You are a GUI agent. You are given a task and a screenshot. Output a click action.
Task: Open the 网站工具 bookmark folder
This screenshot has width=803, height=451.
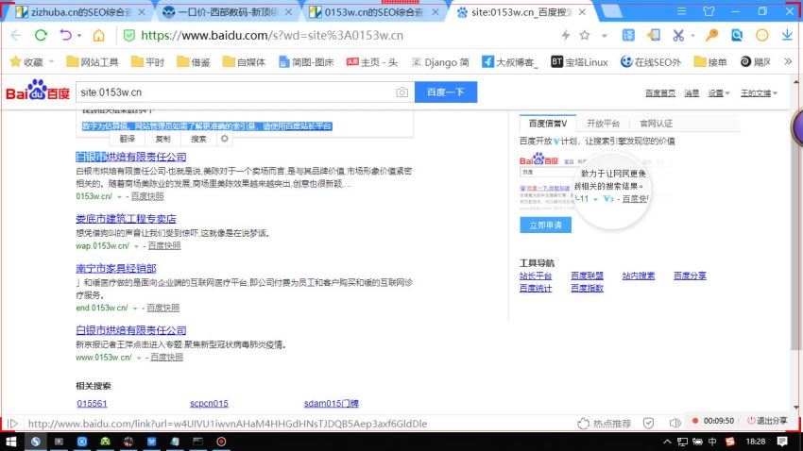(x=93, y=62)
